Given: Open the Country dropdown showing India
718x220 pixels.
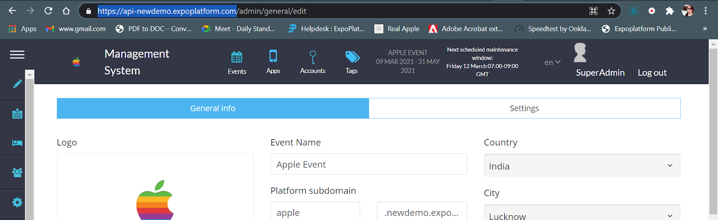Looking at the screenshot, I should (x=582, y=166).
